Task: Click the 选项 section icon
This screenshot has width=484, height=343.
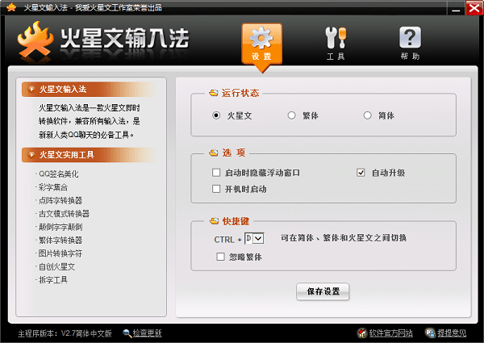Action: pos(213,153)
